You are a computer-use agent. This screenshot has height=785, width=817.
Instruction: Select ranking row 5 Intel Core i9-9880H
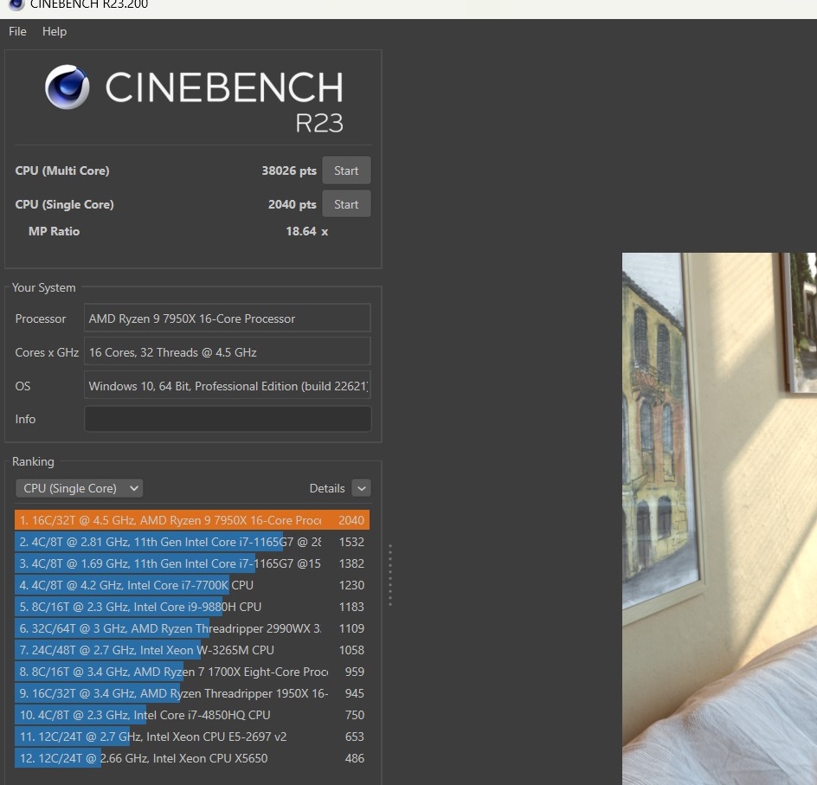tap(192, 607)
